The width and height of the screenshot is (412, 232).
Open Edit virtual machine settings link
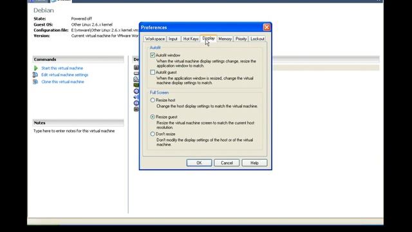(64, 75)
